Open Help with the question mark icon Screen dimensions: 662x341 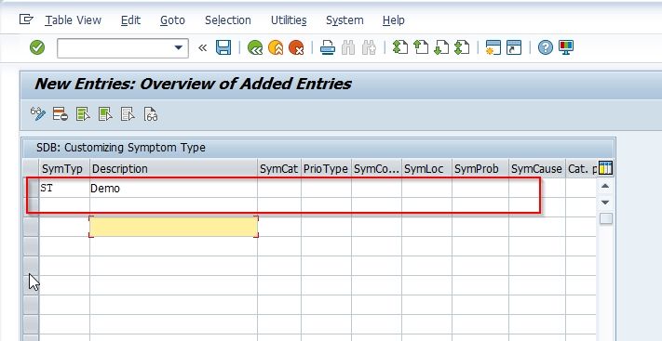tap(545, 47)
